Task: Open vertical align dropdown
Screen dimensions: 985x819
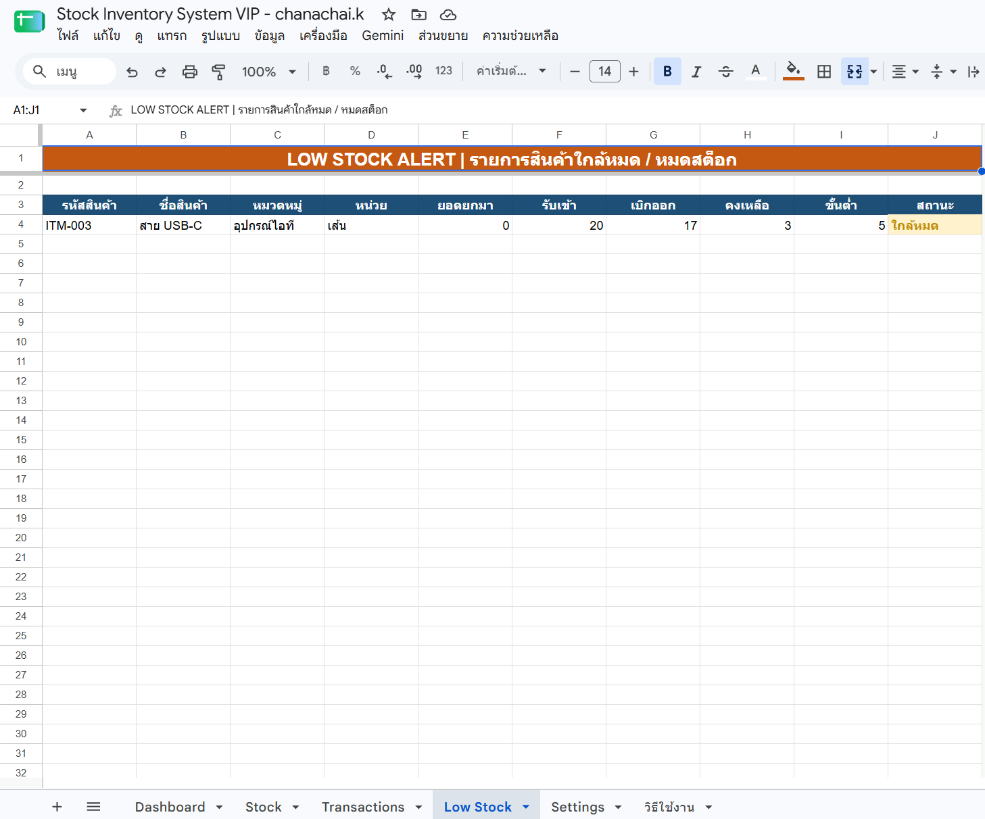Action: tap(943, 71)
